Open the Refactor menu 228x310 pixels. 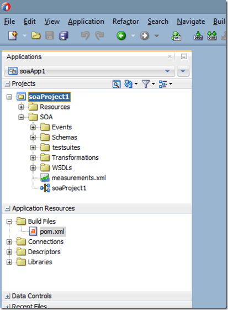[126, 22]
